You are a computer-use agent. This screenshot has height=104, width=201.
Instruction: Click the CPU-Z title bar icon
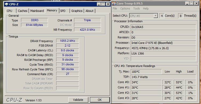6,4
